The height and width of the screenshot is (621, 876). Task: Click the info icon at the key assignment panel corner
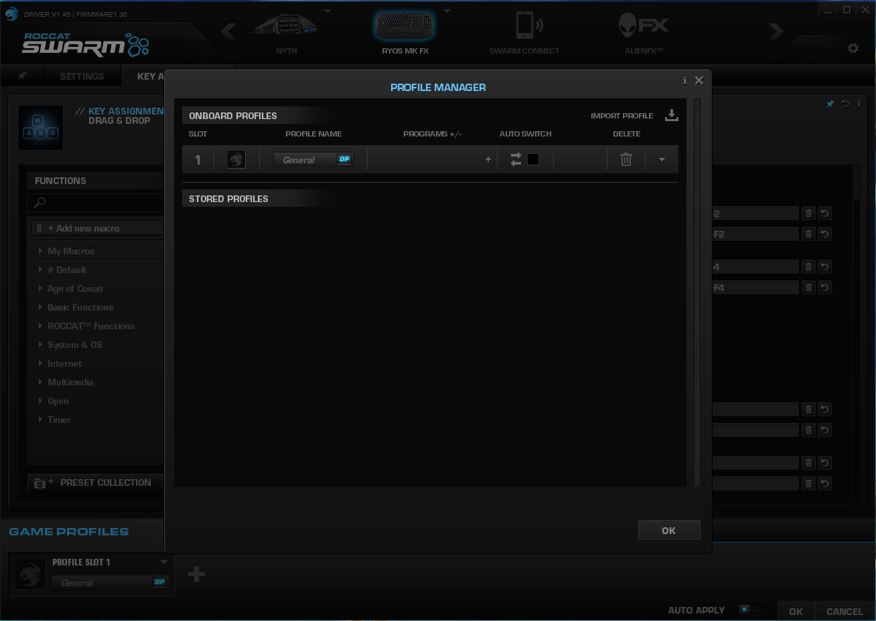point(859,104)
